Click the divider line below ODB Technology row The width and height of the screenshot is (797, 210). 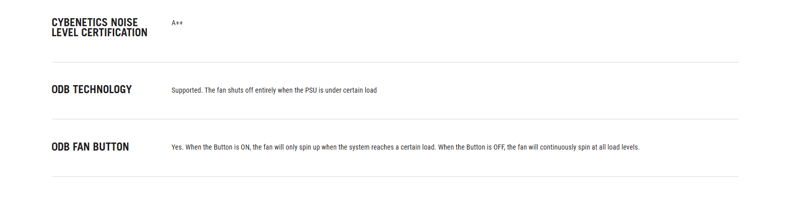pos(395,119)
